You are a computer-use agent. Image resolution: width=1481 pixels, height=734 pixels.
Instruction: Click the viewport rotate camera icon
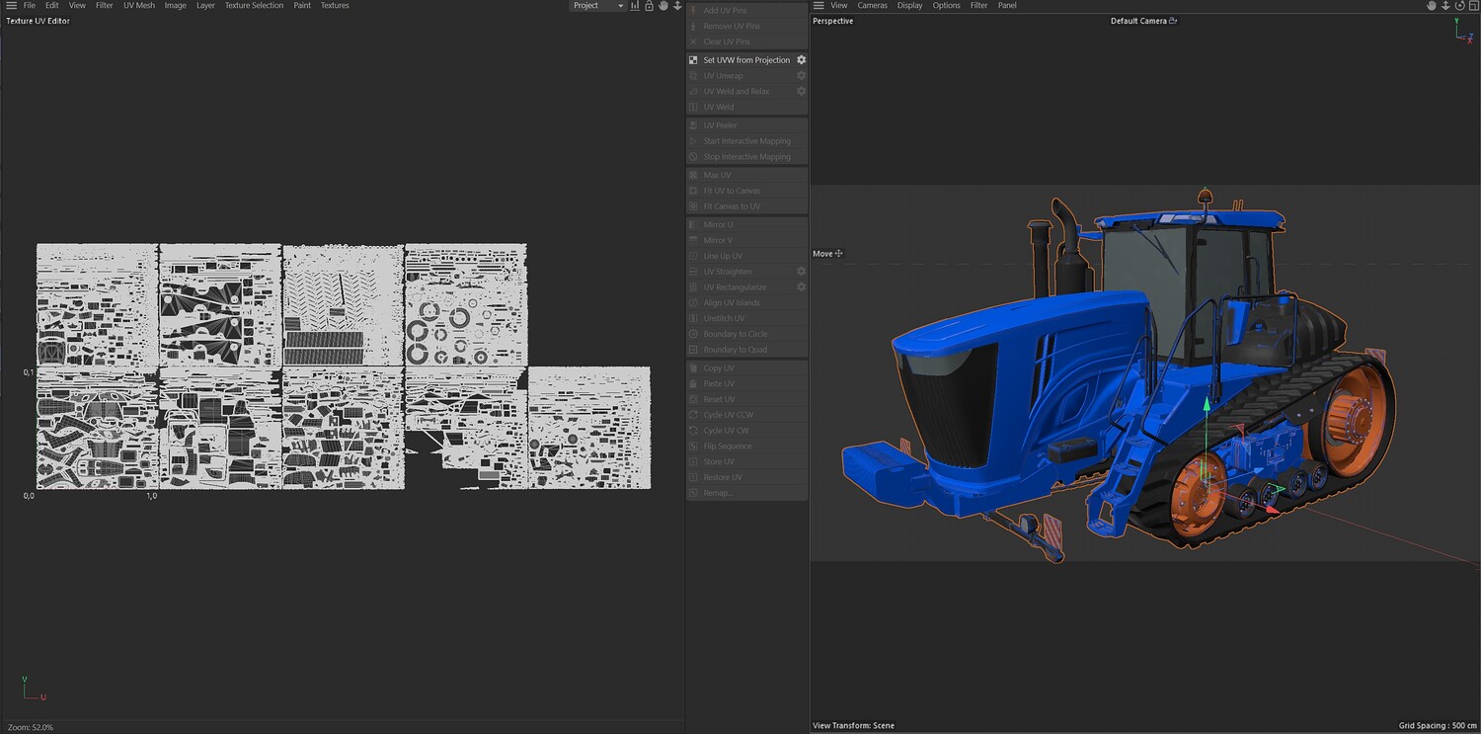click(1460, 6)
